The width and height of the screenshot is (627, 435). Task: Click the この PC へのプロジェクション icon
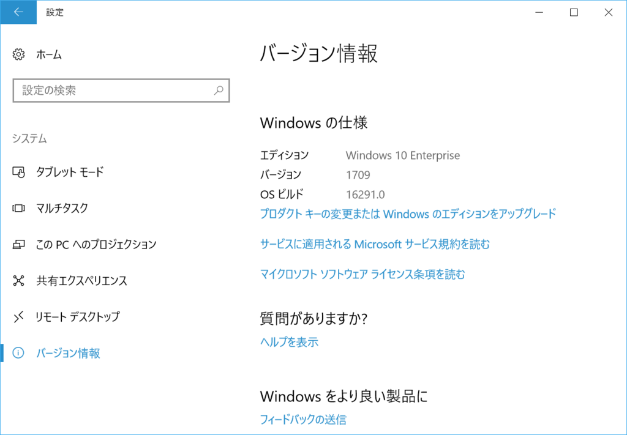click(18, 244)
